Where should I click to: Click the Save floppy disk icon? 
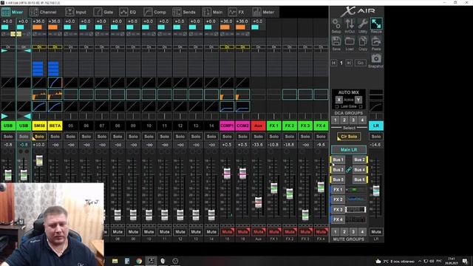[x=336, y=41]
